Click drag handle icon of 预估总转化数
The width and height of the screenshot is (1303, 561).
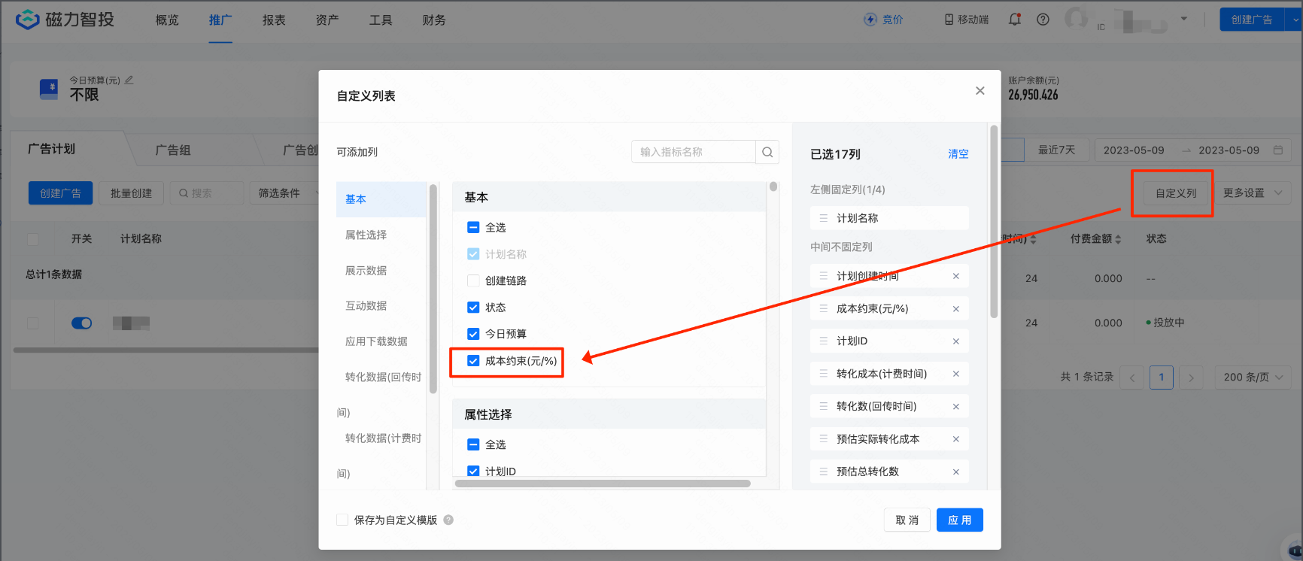click(824, 472)
